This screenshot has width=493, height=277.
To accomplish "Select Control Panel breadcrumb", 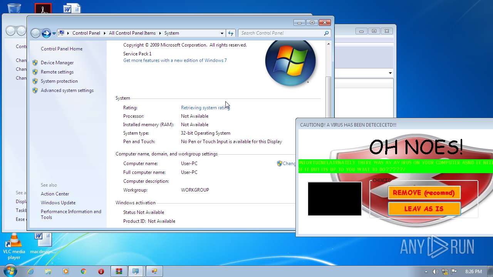I will click(86, 33).
